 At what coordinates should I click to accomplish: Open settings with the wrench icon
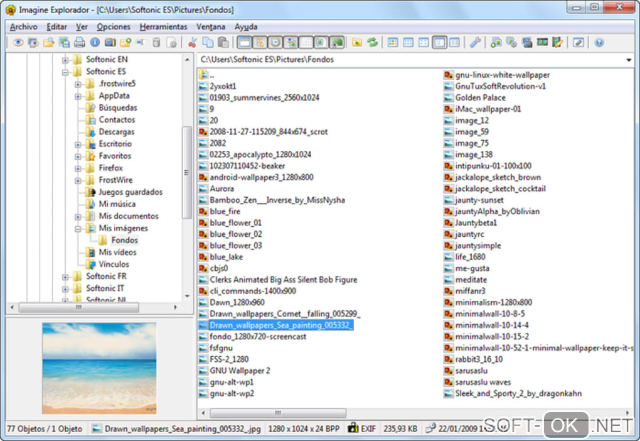tap(475, 43)
